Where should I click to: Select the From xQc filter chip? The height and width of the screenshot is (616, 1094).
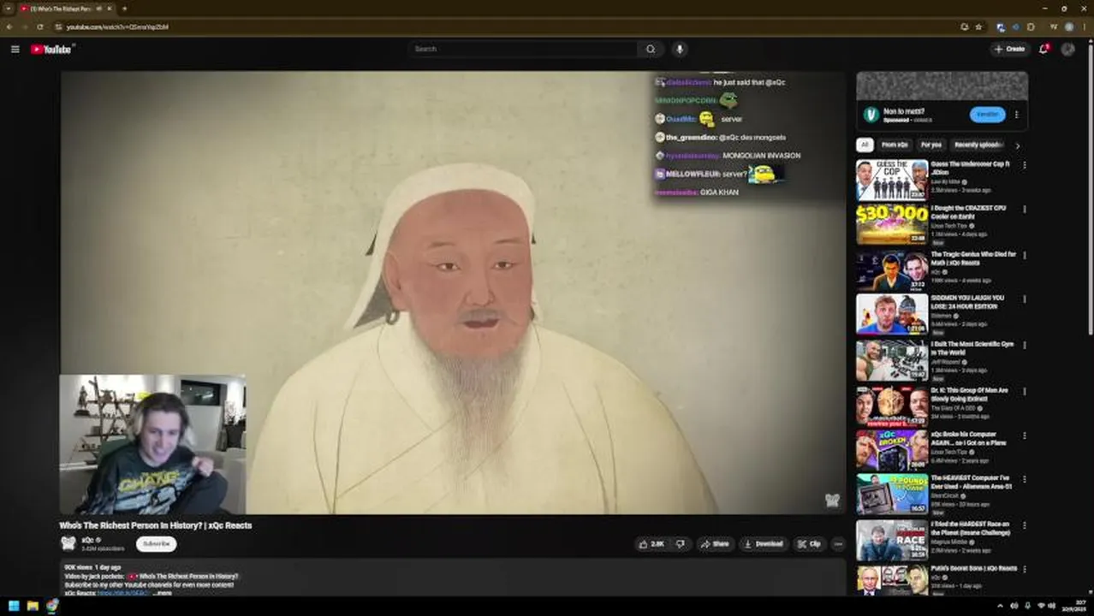(895, 145)
